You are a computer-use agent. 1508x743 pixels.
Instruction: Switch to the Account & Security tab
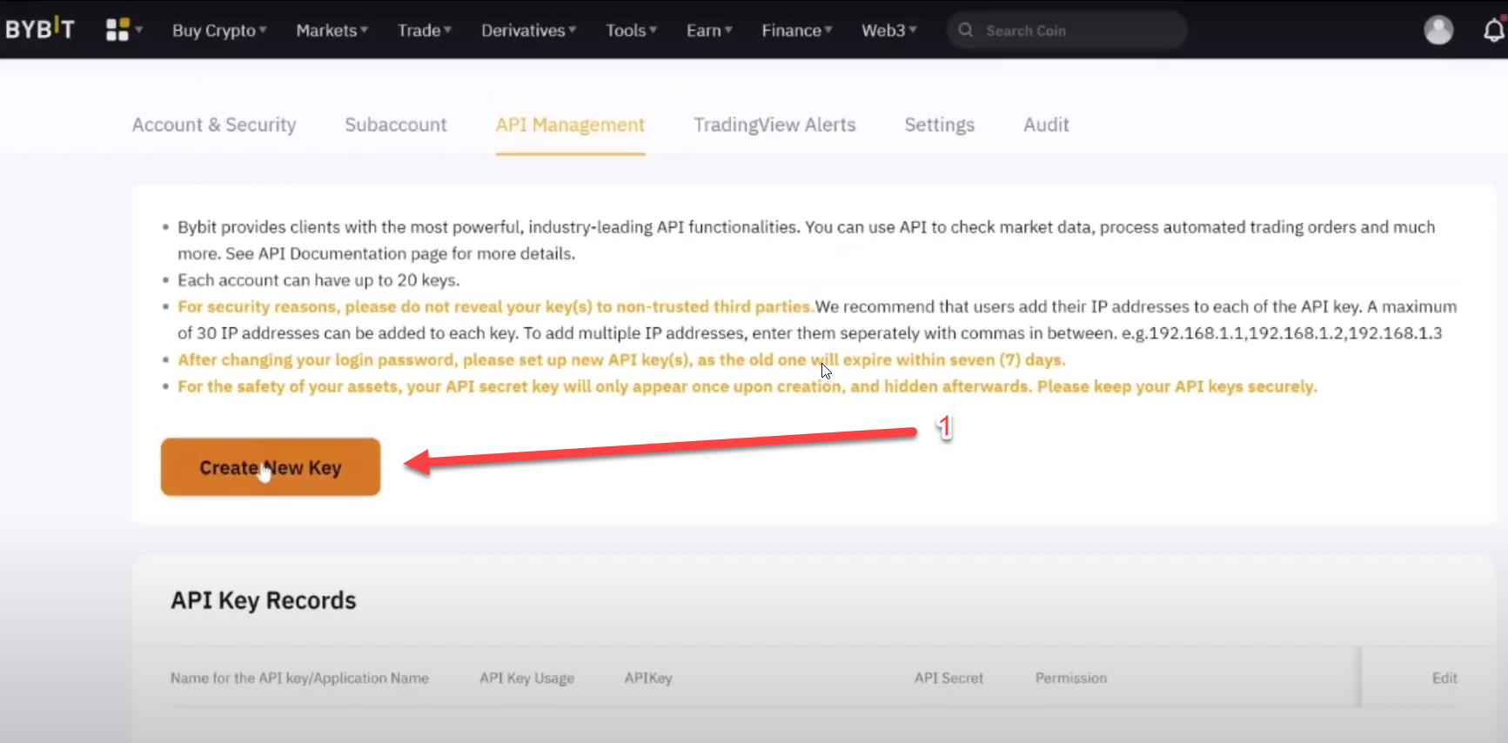214,124
